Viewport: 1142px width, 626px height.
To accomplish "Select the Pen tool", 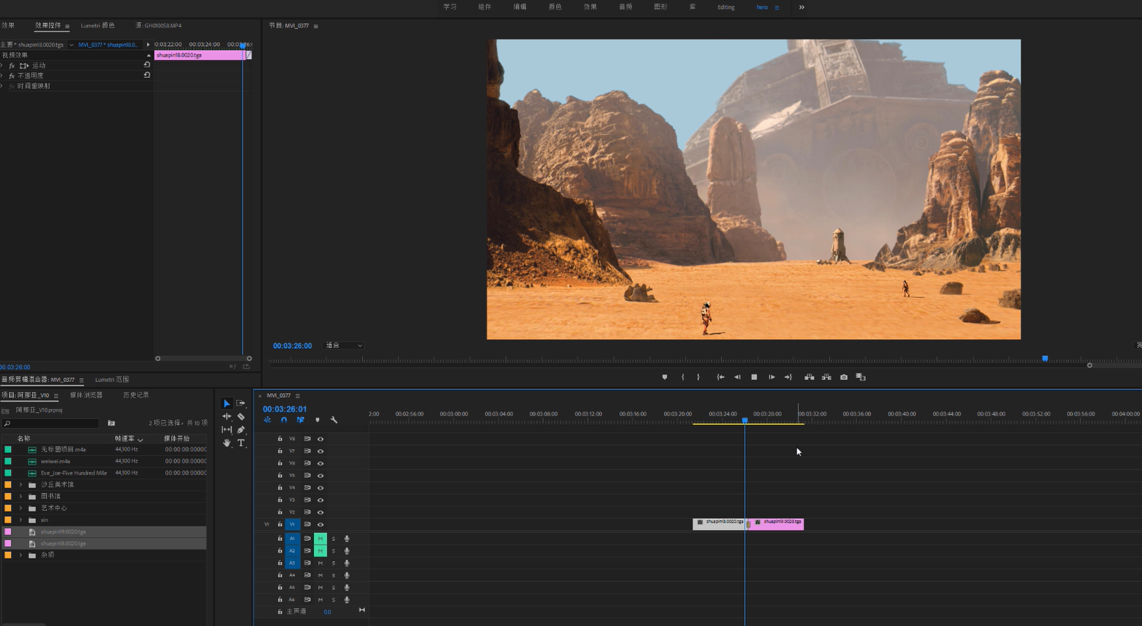I will pyautogui.click(x=241, y=430).
